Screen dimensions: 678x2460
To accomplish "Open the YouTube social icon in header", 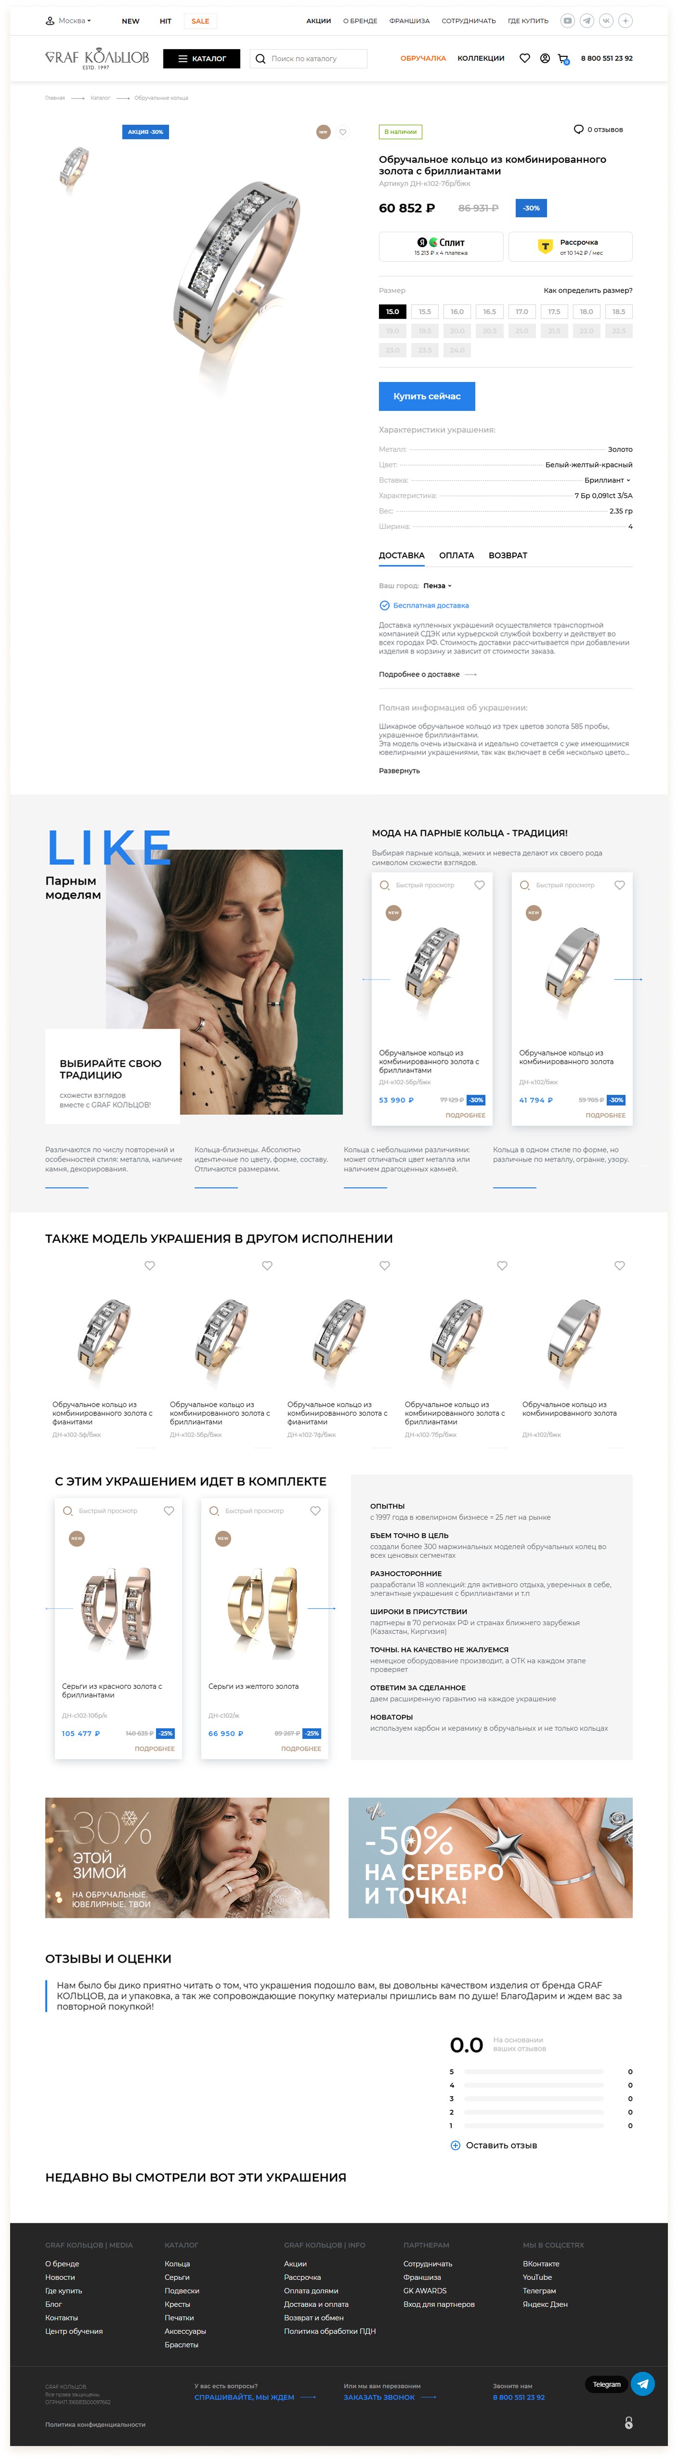I will click(567, 20).
